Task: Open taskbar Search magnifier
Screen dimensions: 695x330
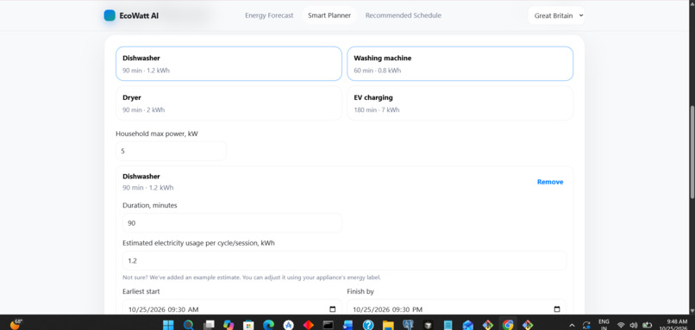Action: [188, 325]
